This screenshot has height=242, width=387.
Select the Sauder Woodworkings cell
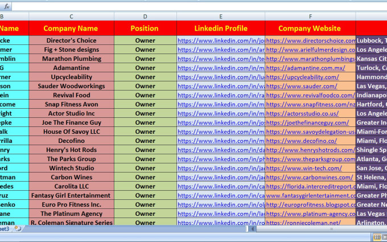71,86
